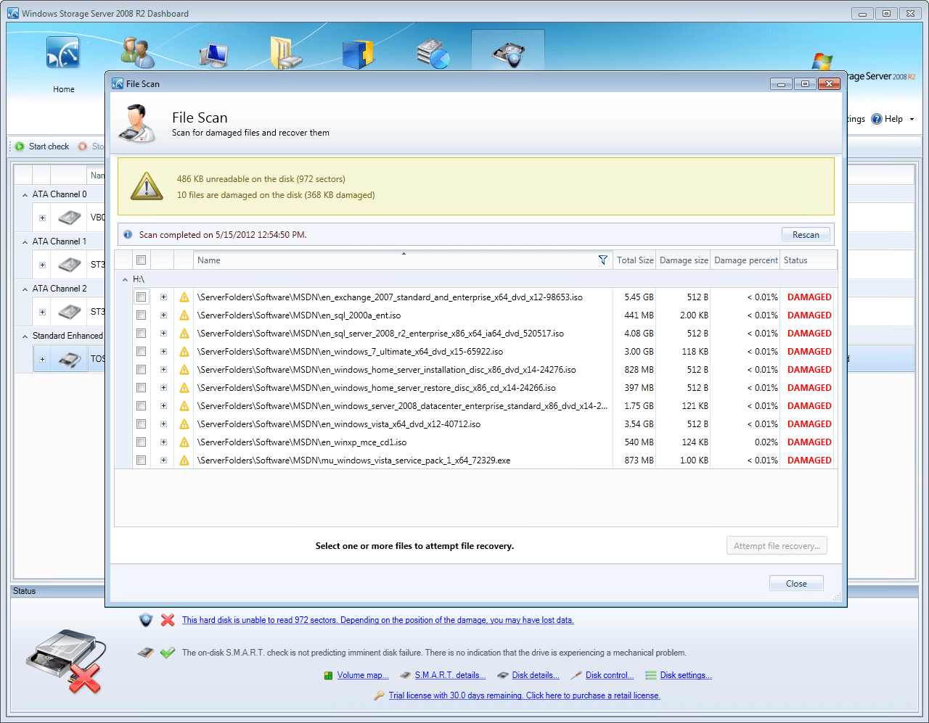This screenshot has width=929, height=723.
Task: Click the Start check toolbar icon
Action: pyautogui.click(x=18, y=146)
